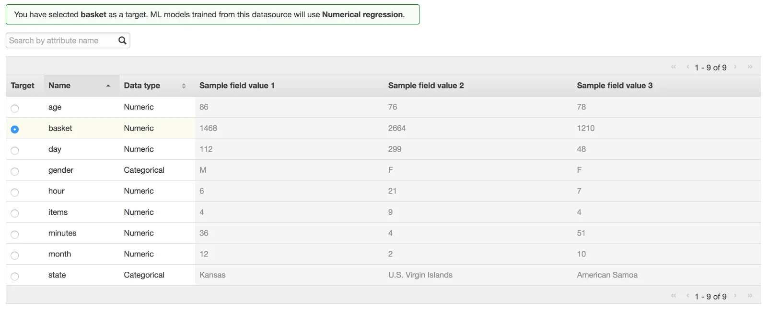The image size is (767, 311).
Task: Go to first page using top pagination
Action: [674, 67]
